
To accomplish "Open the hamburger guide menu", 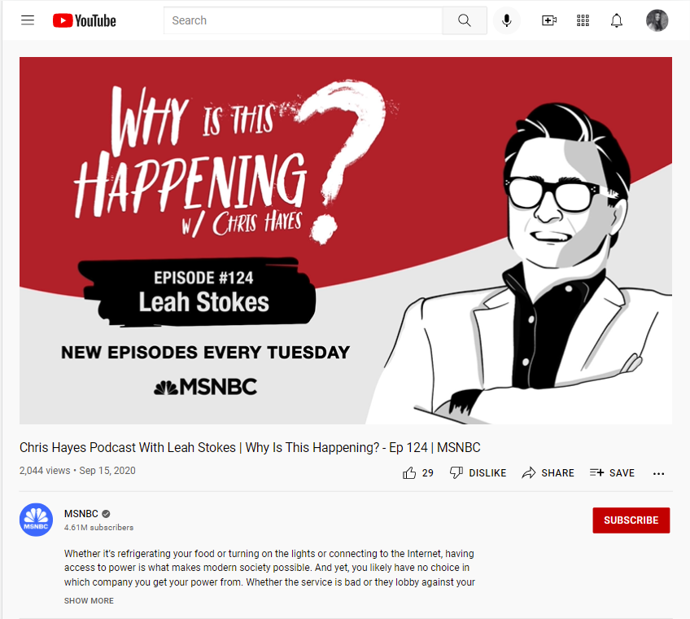I will [x=28, y=20].
